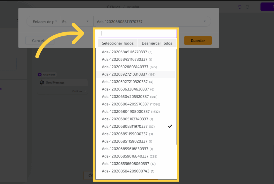This screenshot has width=274, height=184.
Task: Click the back chevron beside Flujos
Action: pyautogui.click(x=108, y=7)
